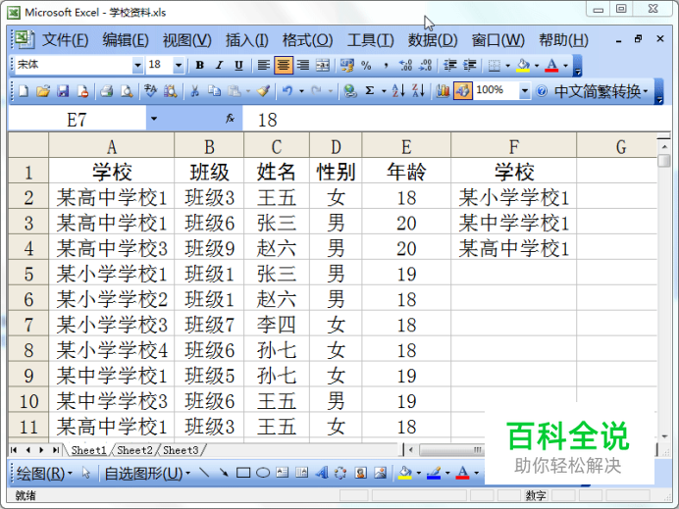Apply borders to selected cells
Viewport: 679px width, 509px height.
point(495,66)
